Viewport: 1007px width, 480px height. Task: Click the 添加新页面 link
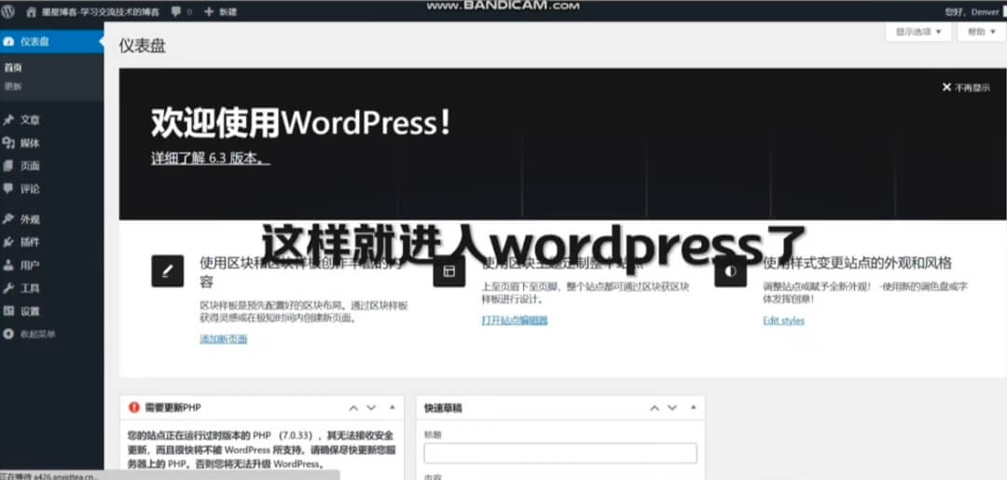224,339
